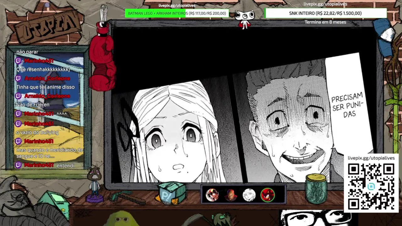Select the bald man avatar in voice bar
This screenshot has width=402, height=226.
coord(231,195)
